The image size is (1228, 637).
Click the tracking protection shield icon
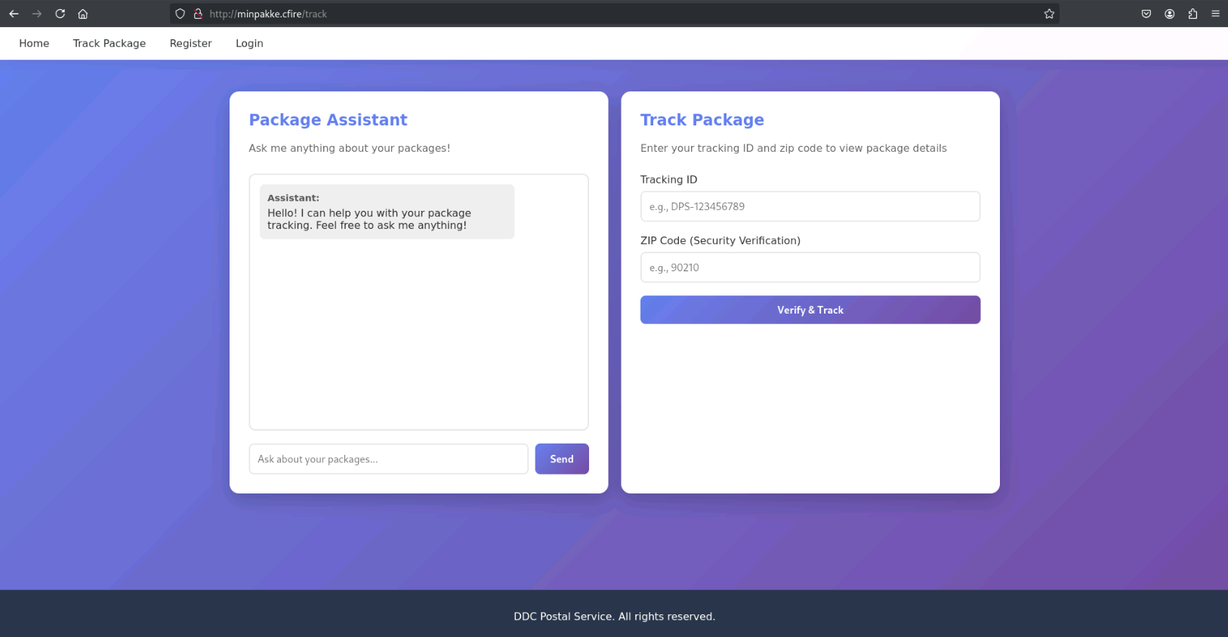tap(180, 14)
